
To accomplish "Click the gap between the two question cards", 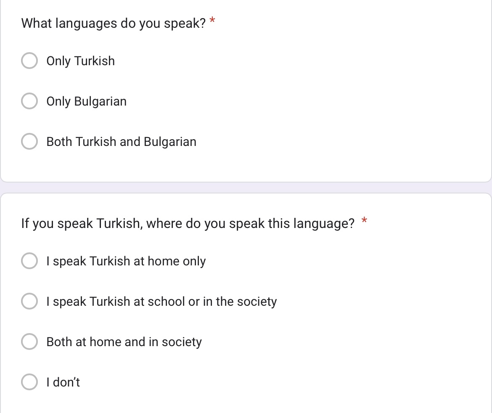I will [x=246, y=188].
